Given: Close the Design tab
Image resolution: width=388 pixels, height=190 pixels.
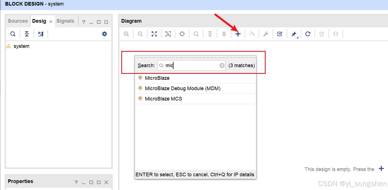Looking at the screenshot, I should 51,22.
